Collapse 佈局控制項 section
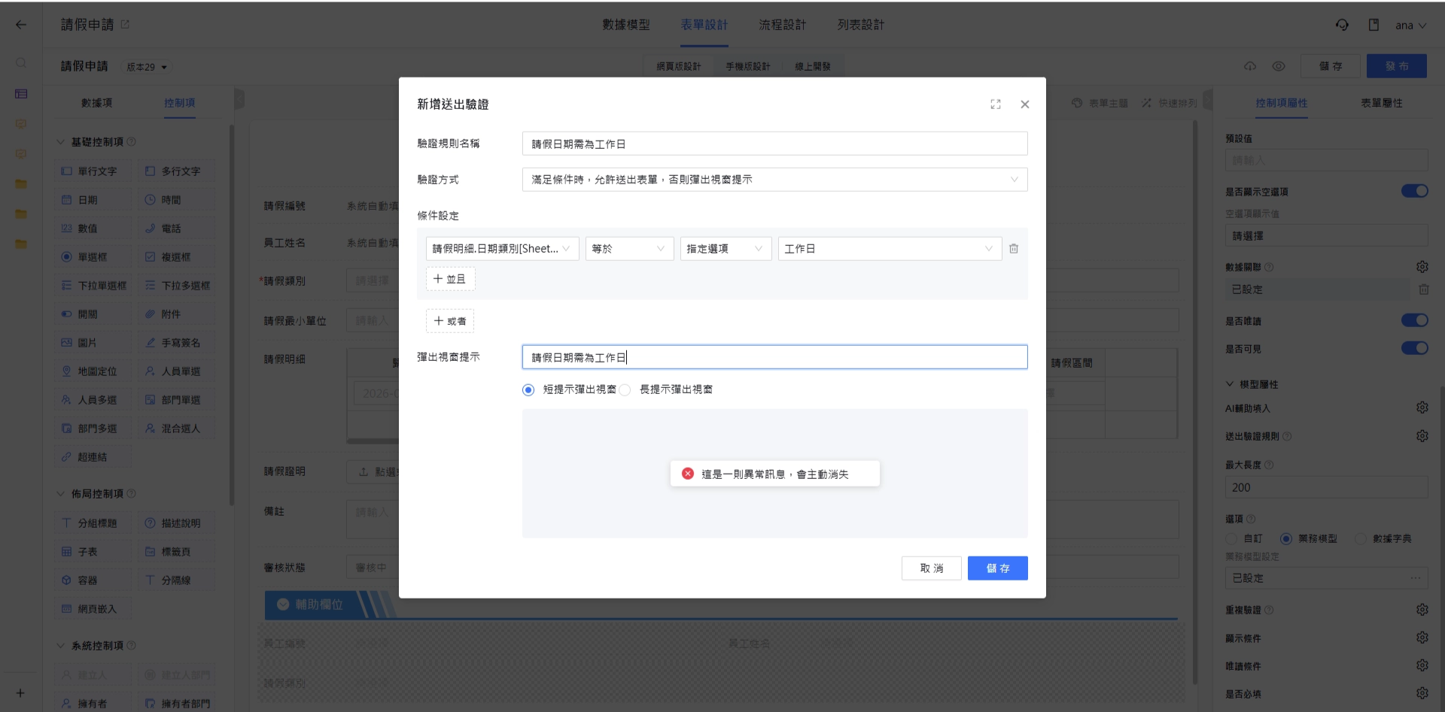Viewport: 1445px width, 712px height. tap(61, 494)
